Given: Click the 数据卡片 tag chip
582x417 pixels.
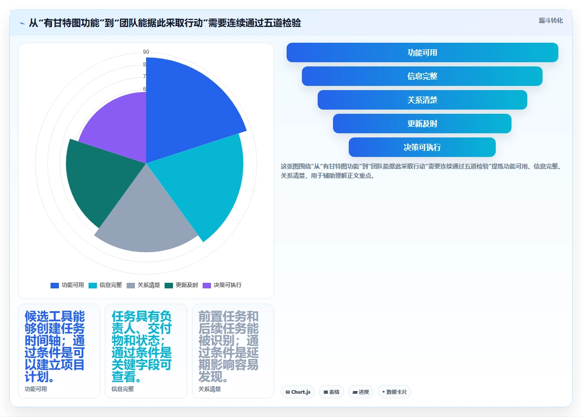Looking at the screenshot, I should click(394, 392).
